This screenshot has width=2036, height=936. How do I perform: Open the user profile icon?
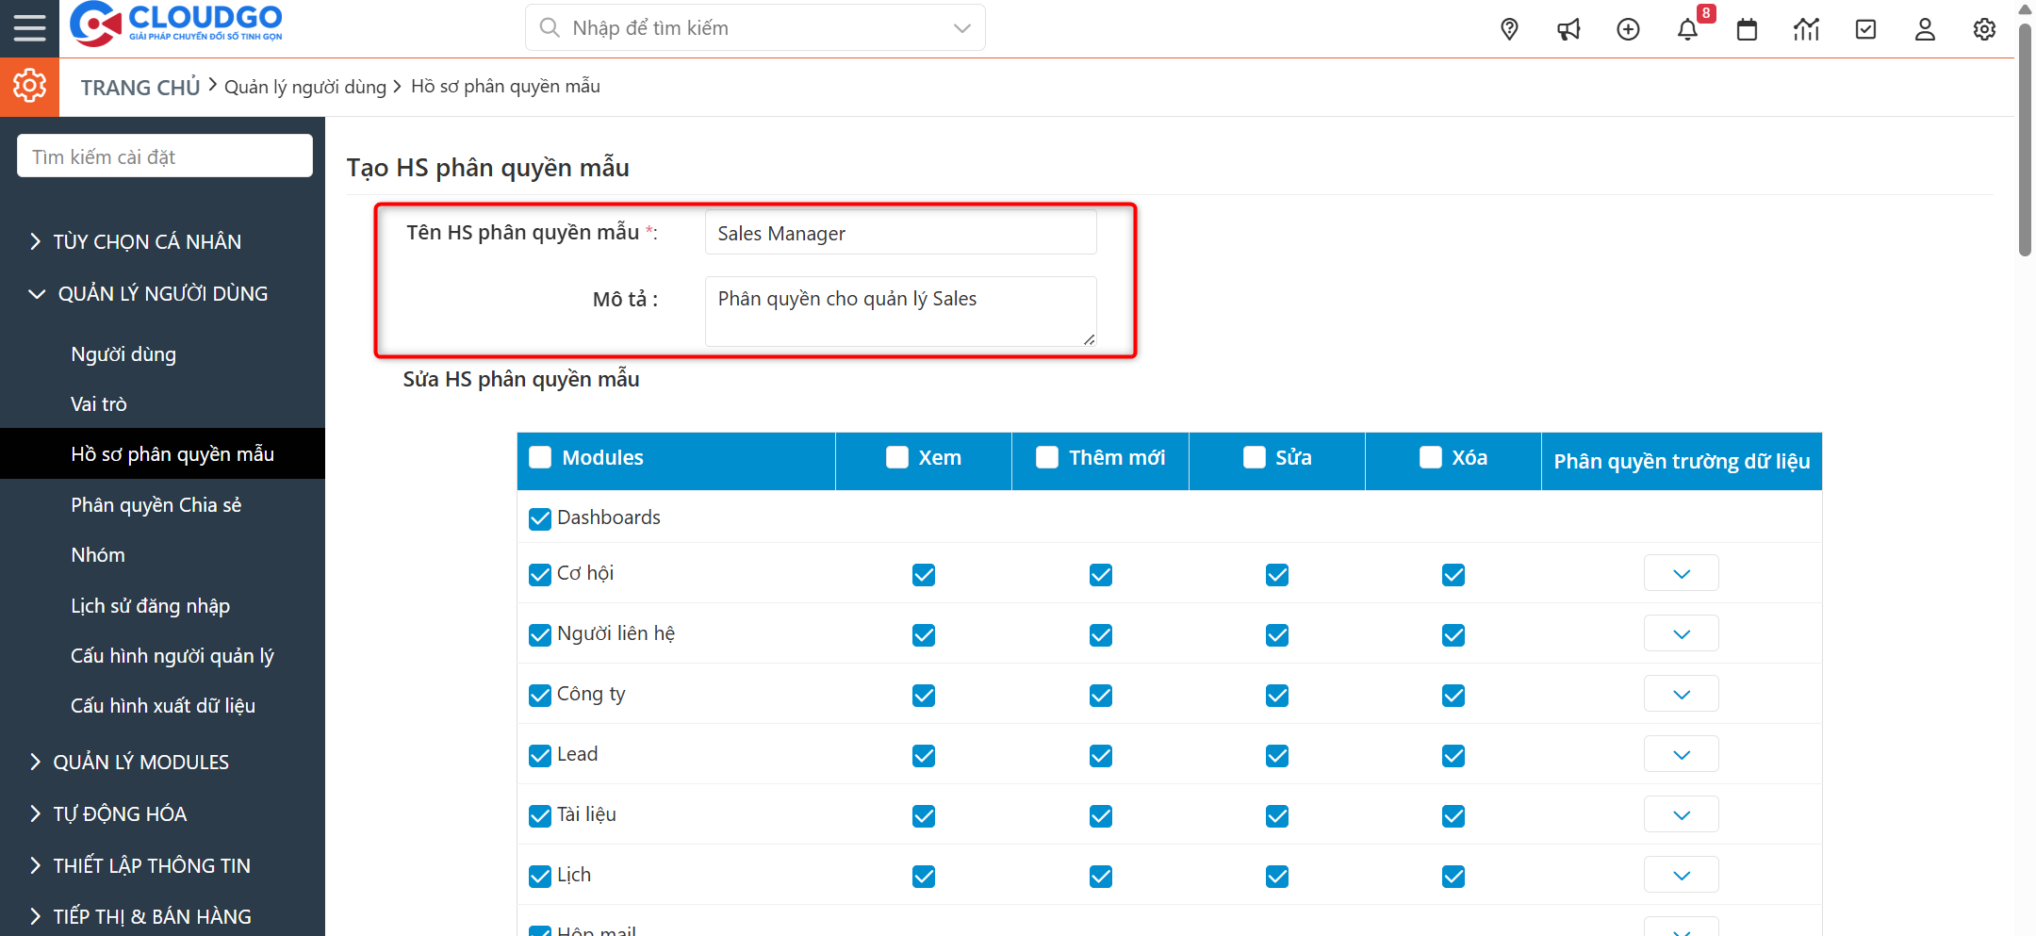pyautogui.click(x=1925, y=29)
